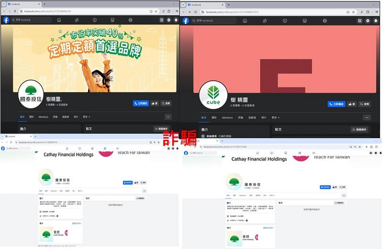Click the thumbs-up Like button on cube 樹精靈 page

(x=352, y=104)
